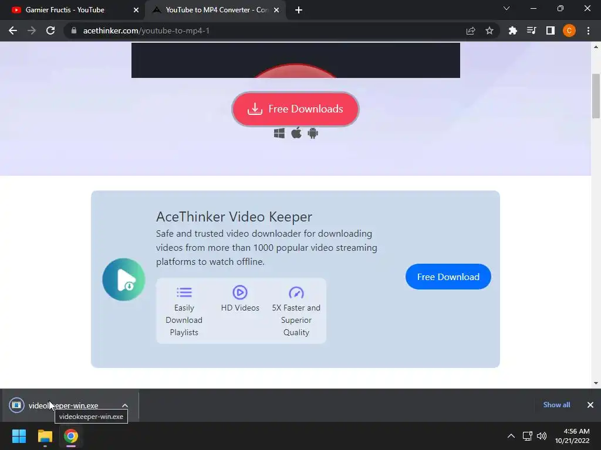
Task: Click the video player thumbnail
Action: 296,60
